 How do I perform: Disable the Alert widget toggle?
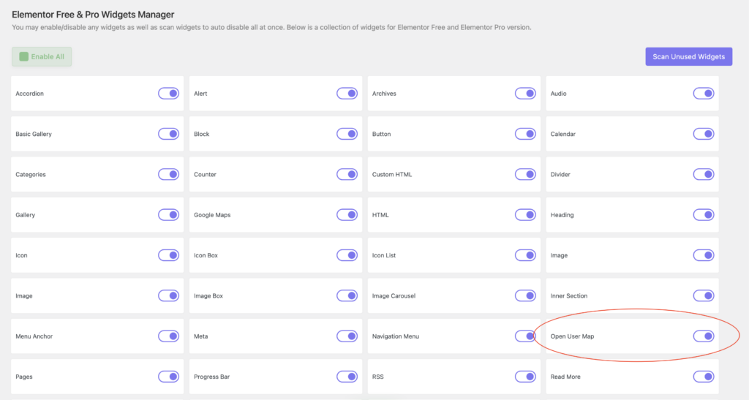tap(347, 94)
